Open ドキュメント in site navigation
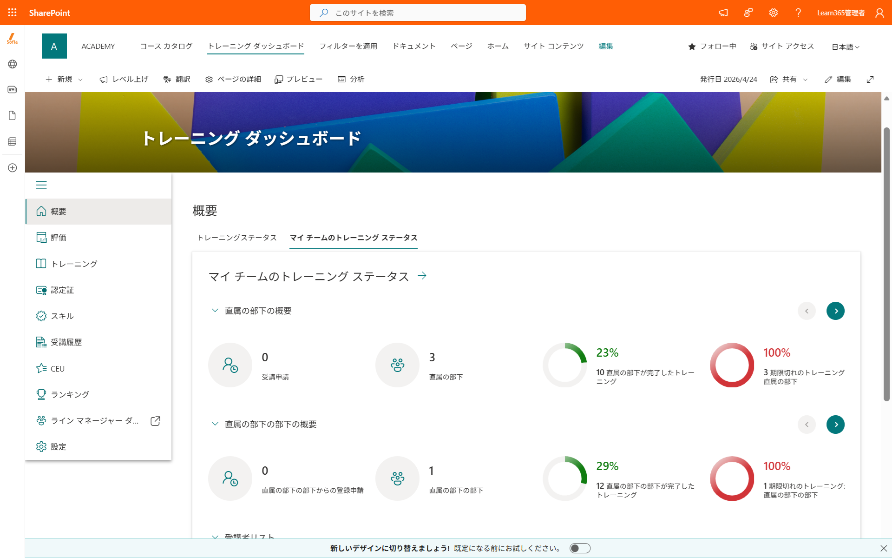892x558 pixels. 414,46
